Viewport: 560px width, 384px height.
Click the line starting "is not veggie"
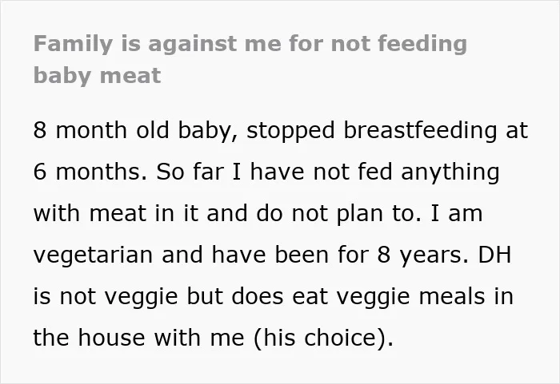point(274,296)
